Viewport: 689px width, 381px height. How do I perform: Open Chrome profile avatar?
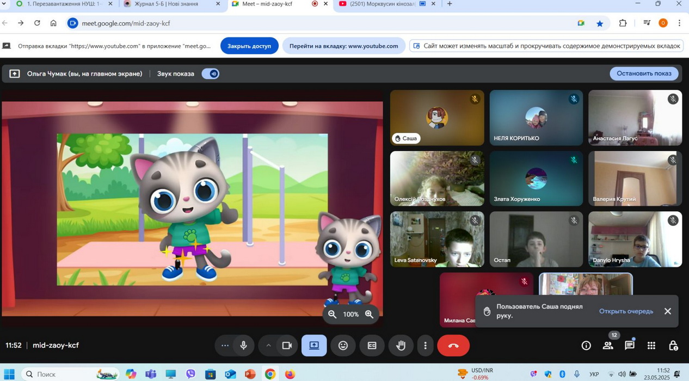pos(663,23)
